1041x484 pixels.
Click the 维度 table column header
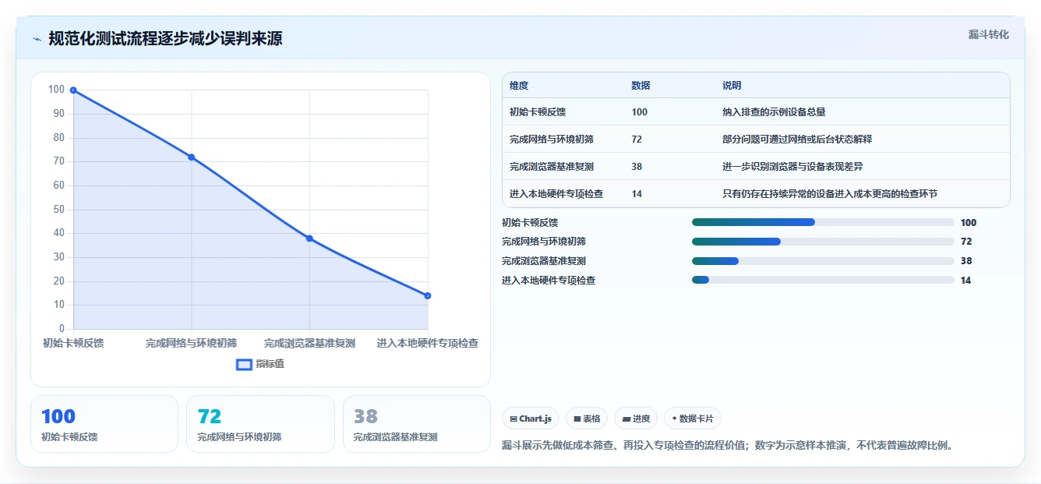[519, 86]
